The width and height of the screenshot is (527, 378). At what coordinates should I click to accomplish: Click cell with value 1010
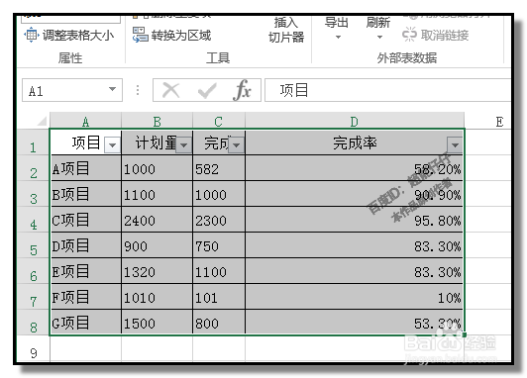tap(157, 297)
